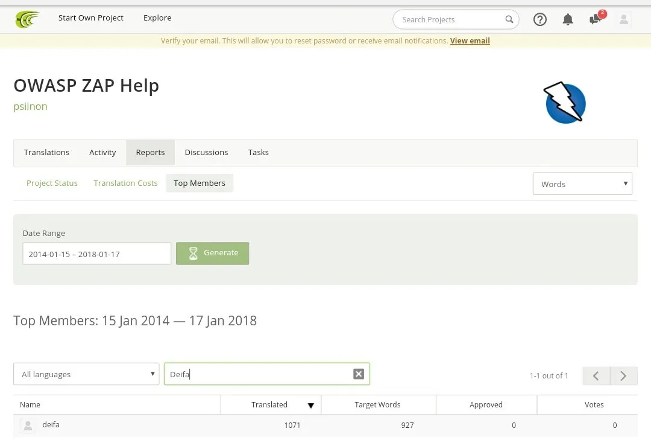Go to previous results page arrow
651x446 pixels.
(x=596, y=376)
